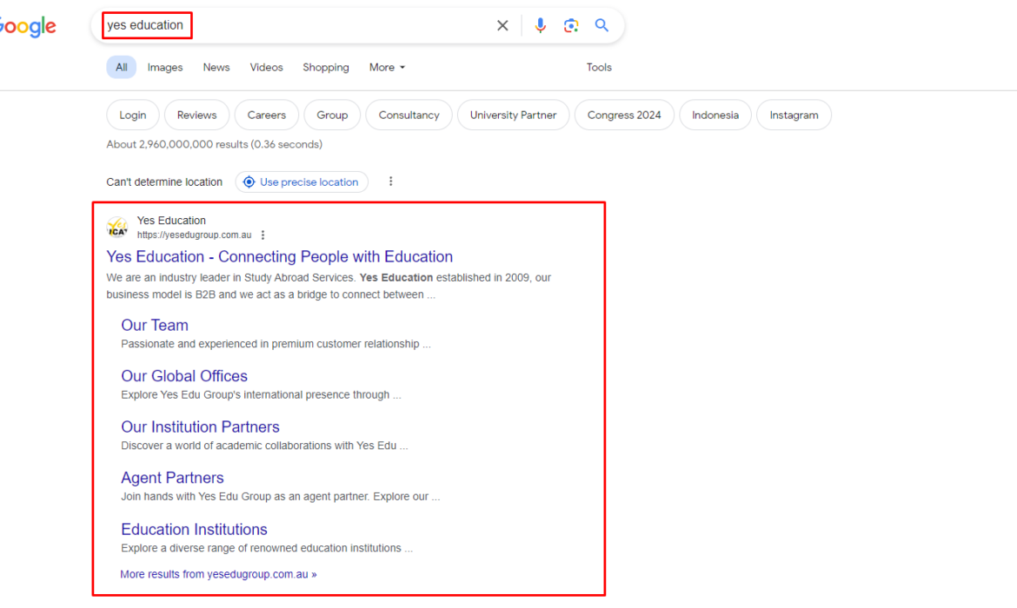Open the Education Institutions sitelink
The image size is (1017, 608).
(x=194, y=530)
